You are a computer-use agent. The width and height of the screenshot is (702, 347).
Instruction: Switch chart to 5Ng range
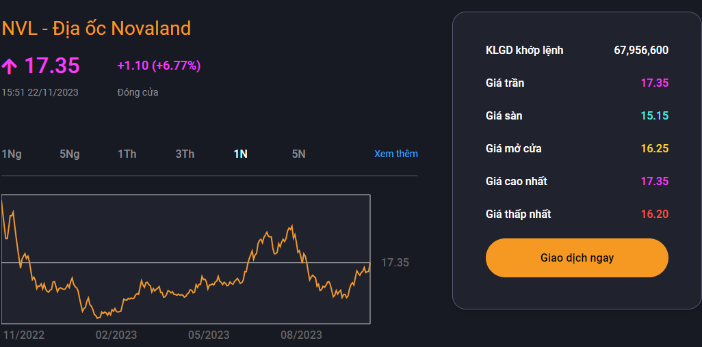pyautogui.click(x=70, y=154)
